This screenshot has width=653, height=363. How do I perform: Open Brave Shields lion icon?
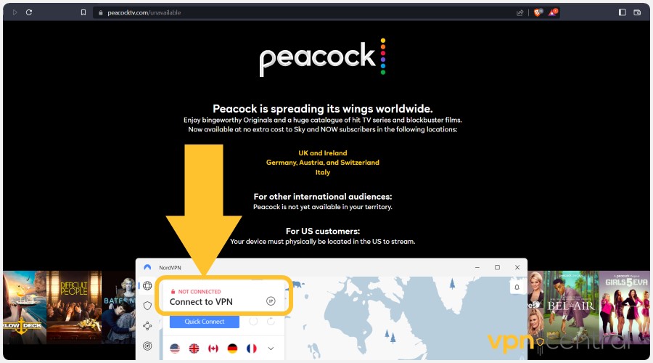pos(538,12)
